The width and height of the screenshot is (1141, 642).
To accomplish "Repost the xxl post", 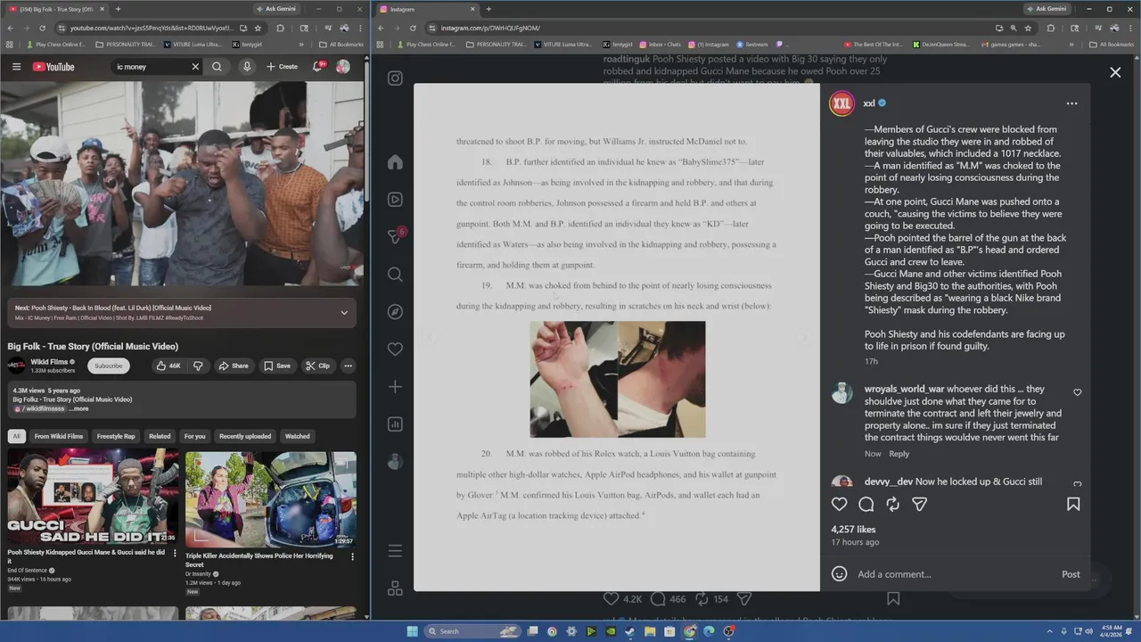I will pyautogui.click(x=892, y=505).
